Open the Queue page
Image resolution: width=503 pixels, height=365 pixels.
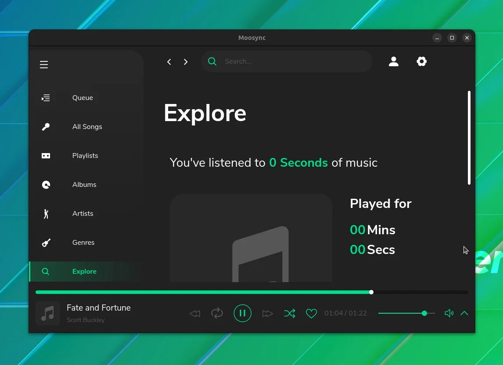(83, 98)
